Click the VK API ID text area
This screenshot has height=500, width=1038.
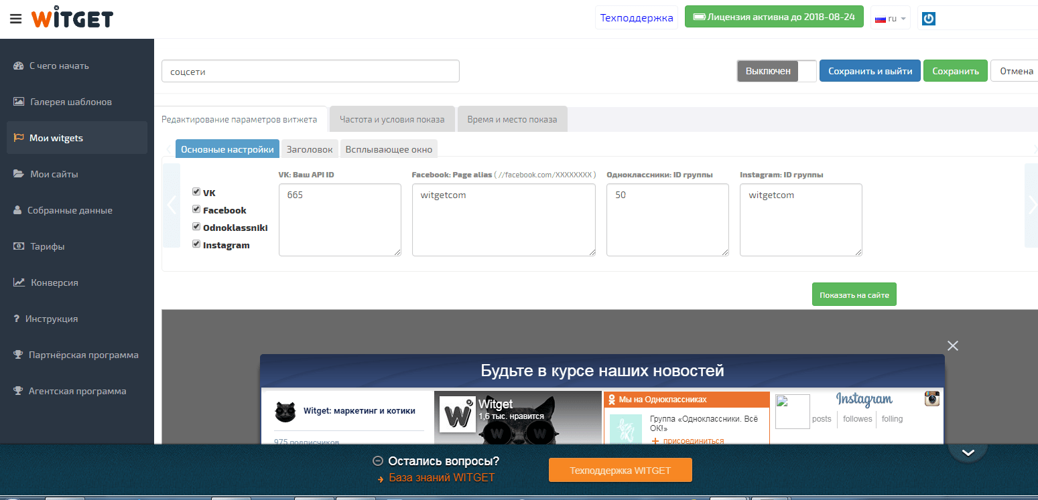340,220
